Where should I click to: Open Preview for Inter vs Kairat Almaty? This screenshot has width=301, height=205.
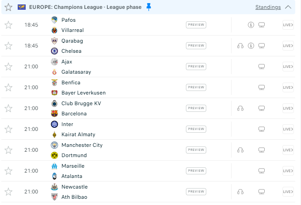click(x=196, y=129)
